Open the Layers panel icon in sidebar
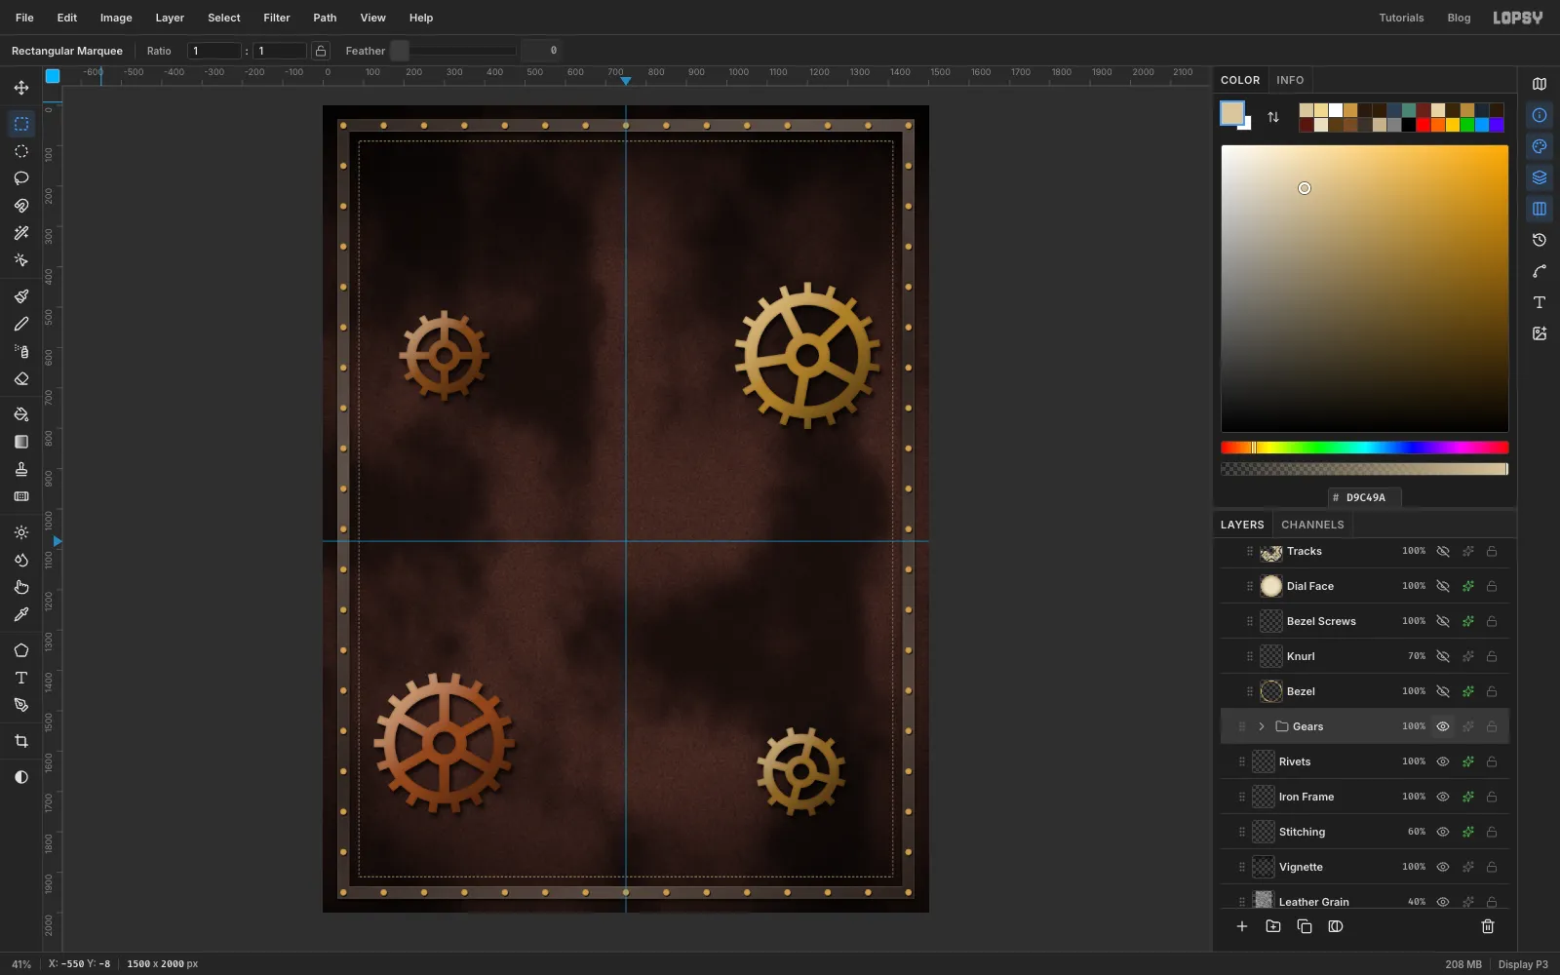The height and width of the screenshot is (975, 1560). (x=1540, y=177)
